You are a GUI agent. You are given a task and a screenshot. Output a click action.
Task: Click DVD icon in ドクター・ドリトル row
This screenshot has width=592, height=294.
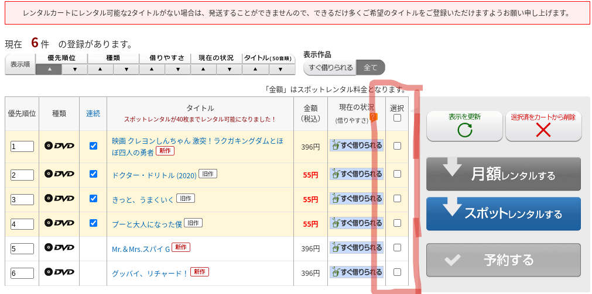[59, 174]
